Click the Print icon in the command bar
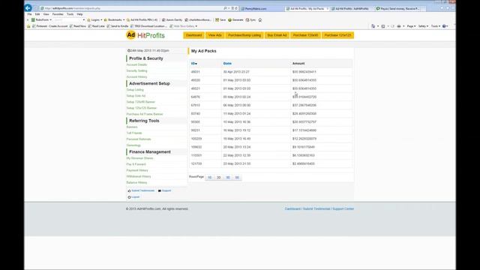Image resolution: width=480 pixels, height=270 pixels. [399, 26]
